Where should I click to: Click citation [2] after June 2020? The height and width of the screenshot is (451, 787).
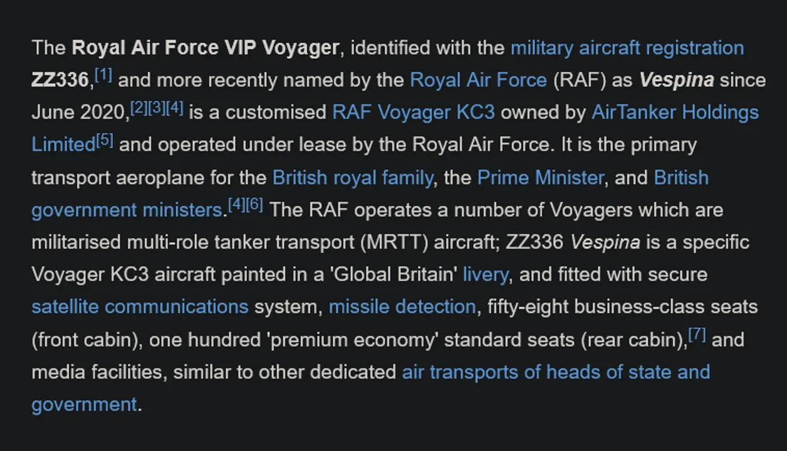[x=138, y=108]
